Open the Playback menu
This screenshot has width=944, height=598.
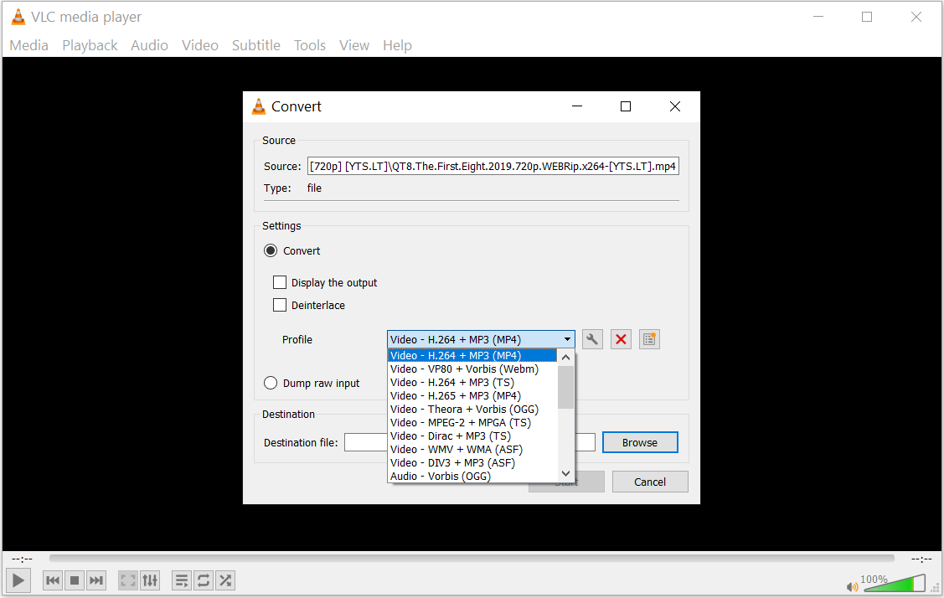point(90,45)
